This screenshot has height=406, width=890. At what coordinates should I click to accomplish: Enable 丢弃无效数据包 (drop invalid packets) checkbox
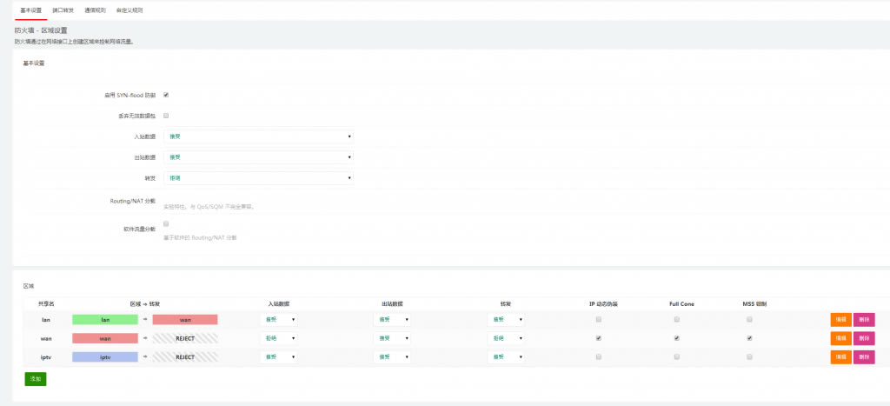pos(166,115)
